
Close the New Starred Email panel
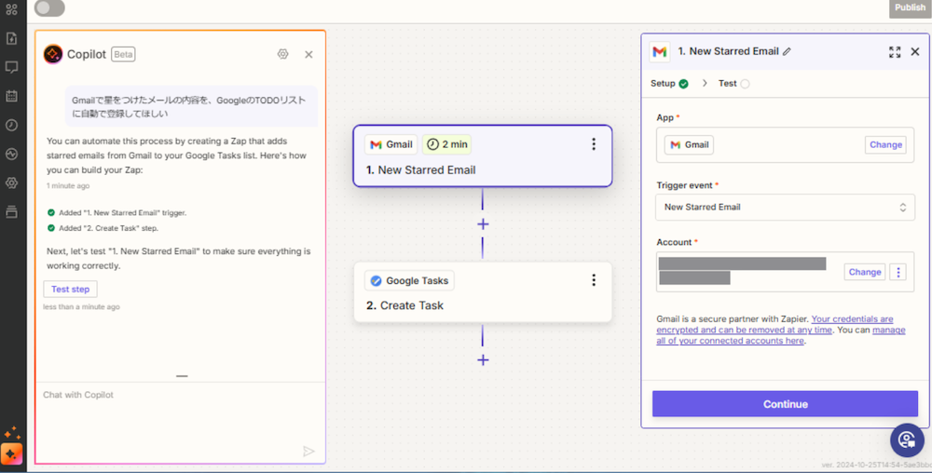click(915, 51)
